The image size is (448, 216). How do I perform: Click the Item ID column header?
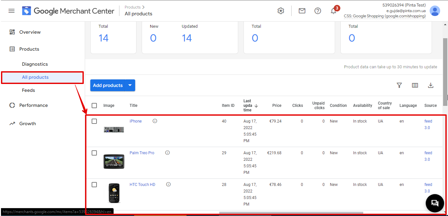[x=228, y=106]
